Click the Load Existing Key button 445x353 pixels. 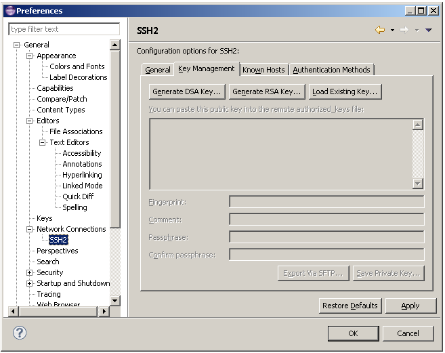pyautogui.click(x=345, y=91)
